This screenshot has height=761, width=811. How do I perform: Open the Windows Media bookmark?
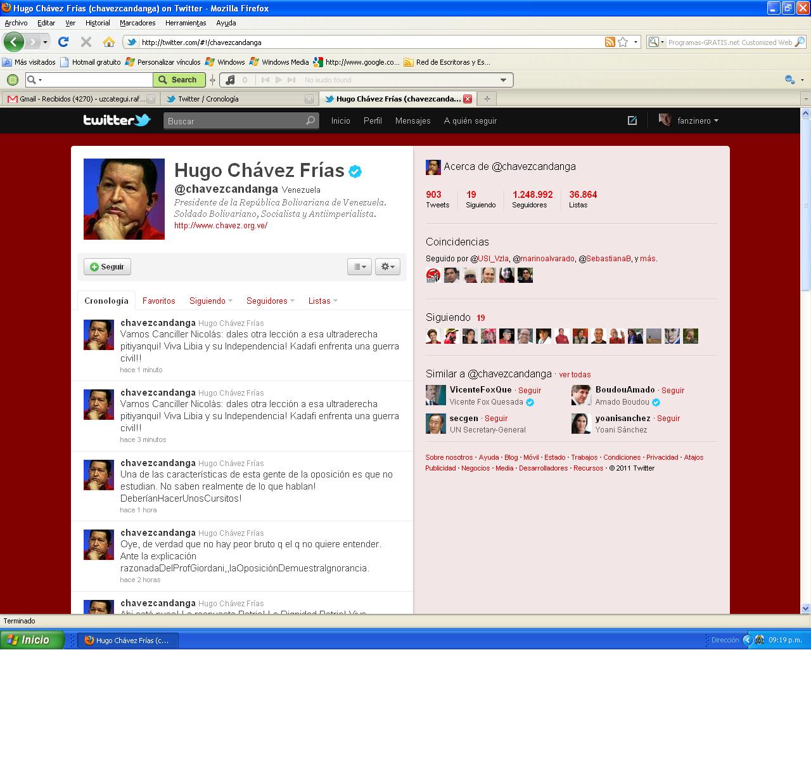[x=279, y=62]
